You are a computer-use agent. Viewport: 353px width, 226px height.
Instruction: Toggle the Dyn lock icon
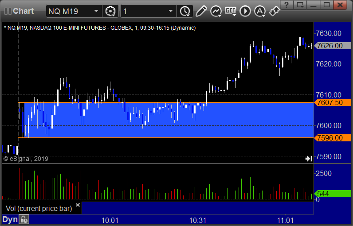(24, 219)
